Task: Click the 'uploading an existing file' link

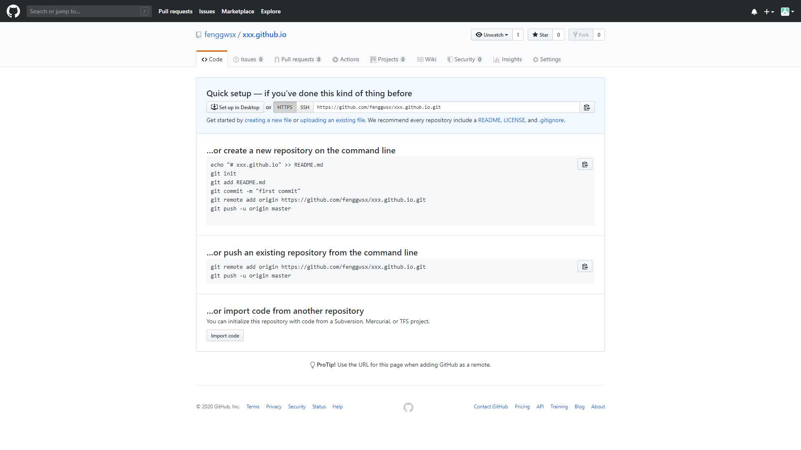Action: pos(332,120)
